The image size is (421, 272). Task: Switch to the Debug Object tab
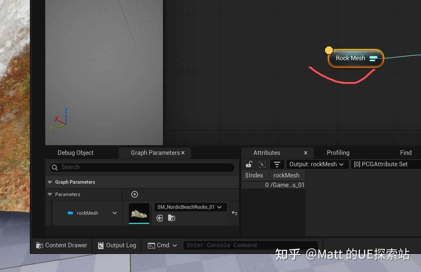(x=75, y=153)
